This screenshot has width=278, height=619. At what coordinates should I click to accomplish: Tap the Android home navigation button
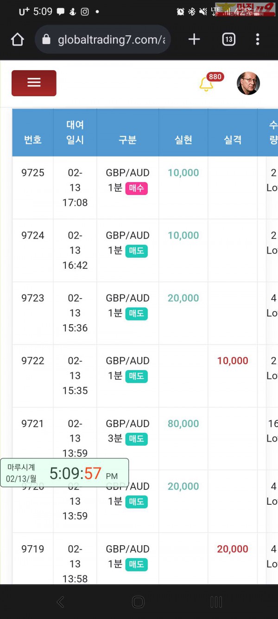click(138, 602)
